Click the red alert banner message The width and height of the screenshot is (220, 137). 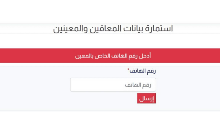coord(113,56)
